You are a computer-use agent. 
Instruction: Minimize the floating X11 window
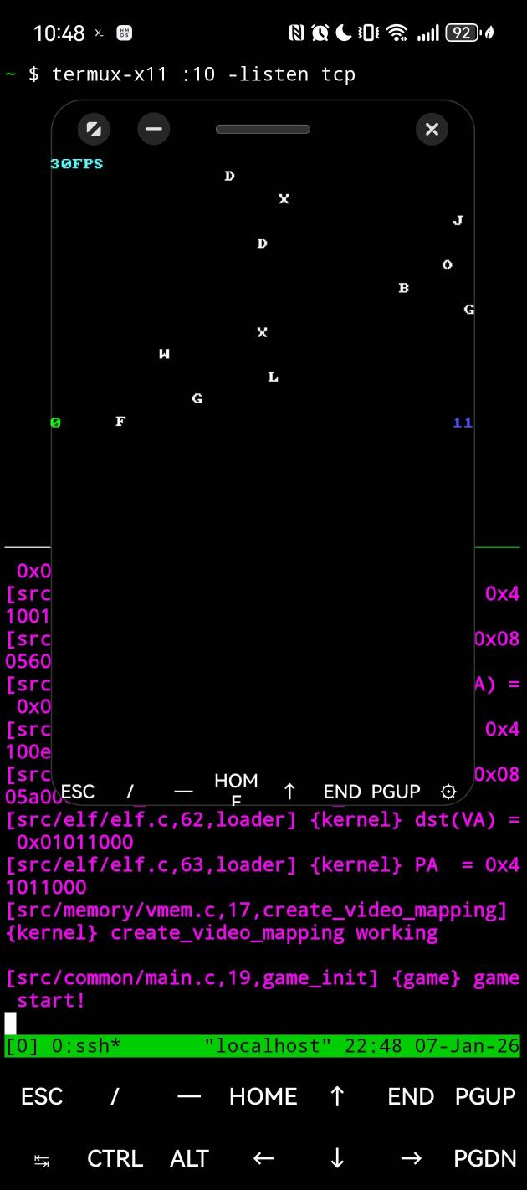[153, 129]
